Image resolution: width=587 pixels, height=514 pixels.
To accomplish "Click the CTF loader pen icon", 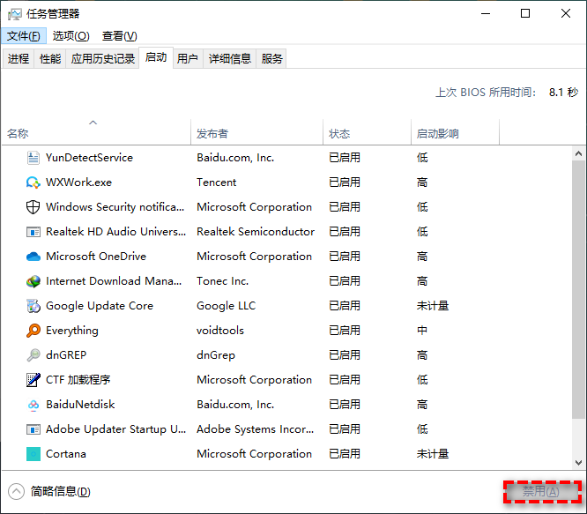I will 33,380.
